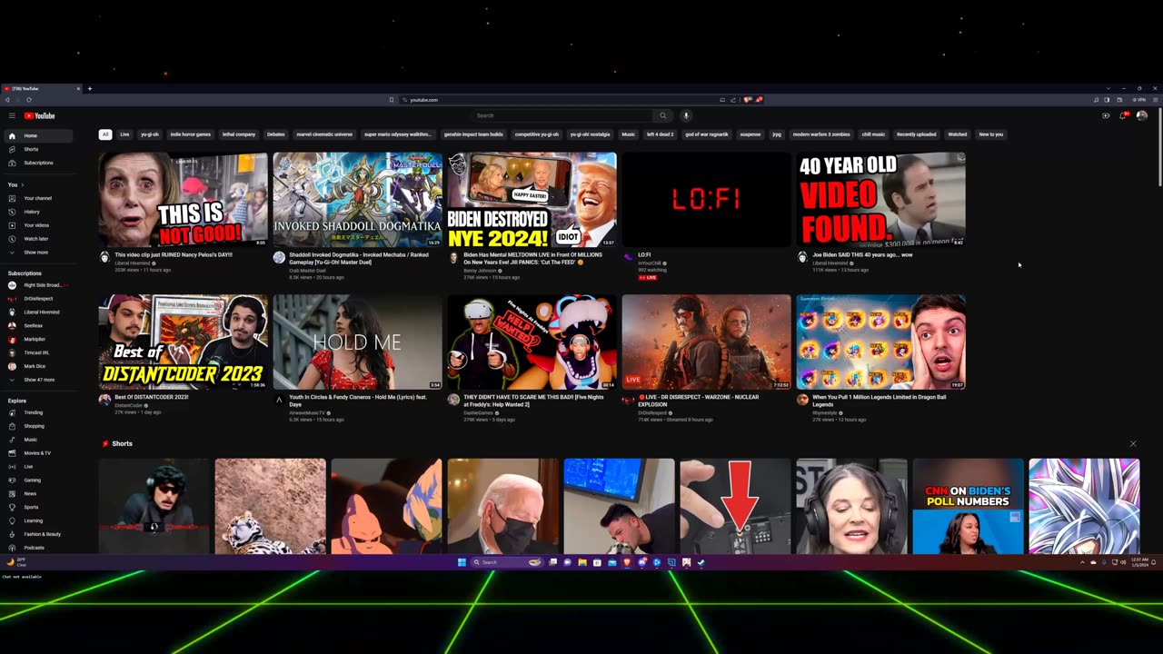Open the LO:FI live stream thumbnail
The image size is (1163, 654).
pyautogui.click(x=706, y=200)
